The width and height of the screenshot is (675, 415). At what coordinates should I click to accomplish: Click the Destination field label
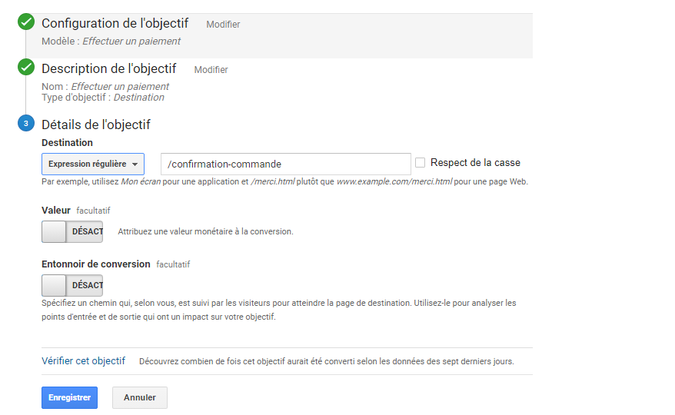67,143
